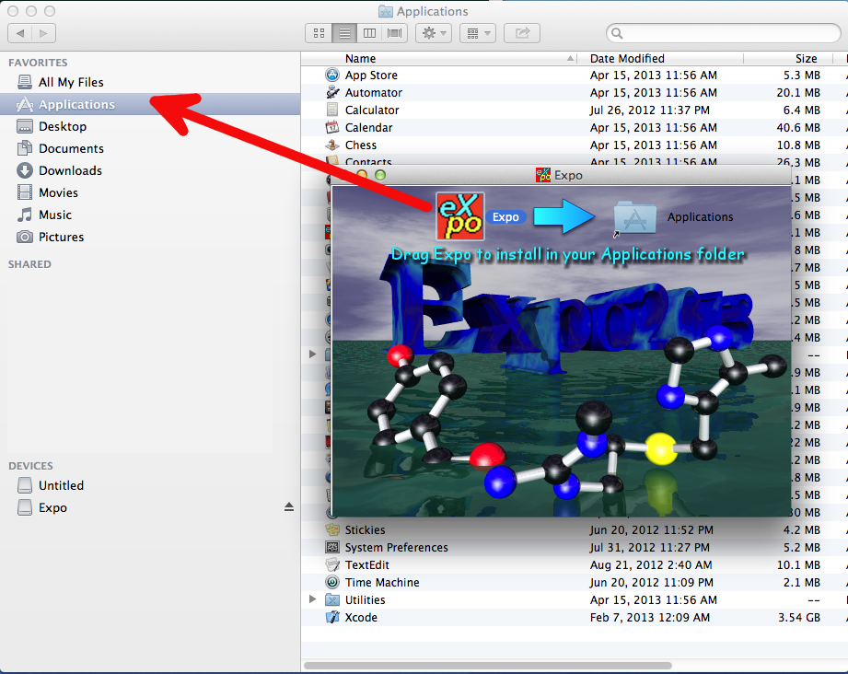This screenshot has width=848, height=674.
Task: Click the Expo app icon in installer
Action: pos(460,216)
